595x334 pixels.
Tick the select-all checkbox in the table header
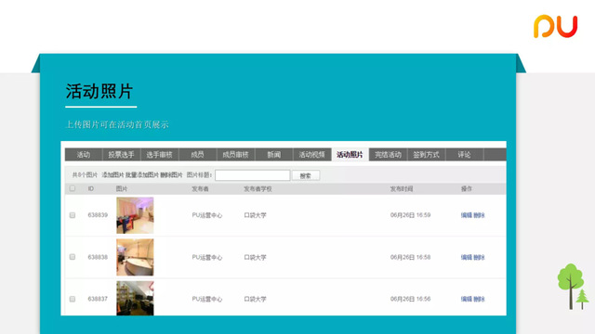pos(73,188)
